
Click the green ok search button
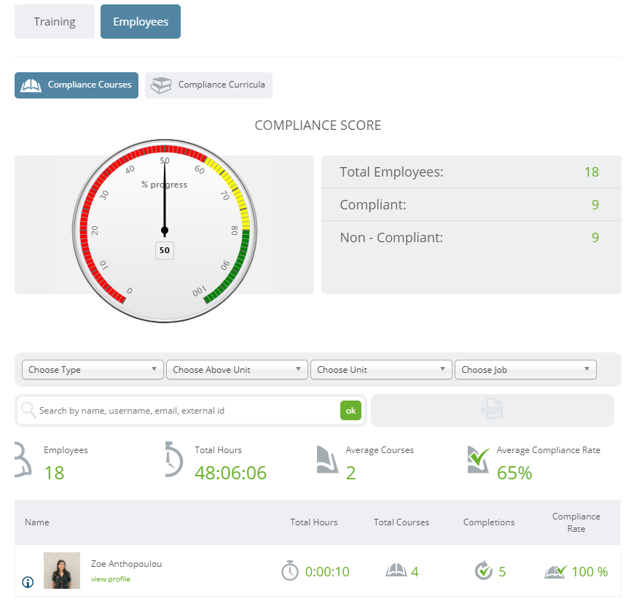351,411
